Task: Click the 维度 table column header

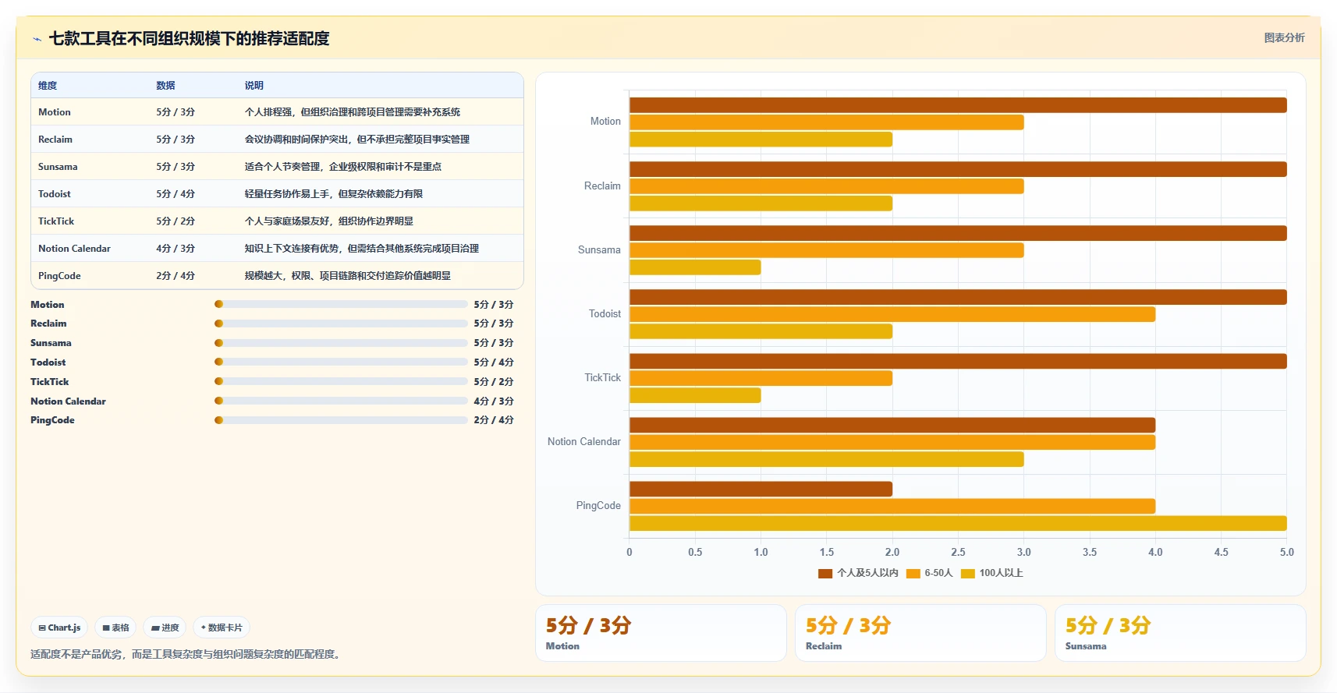Action: [48, 86]
